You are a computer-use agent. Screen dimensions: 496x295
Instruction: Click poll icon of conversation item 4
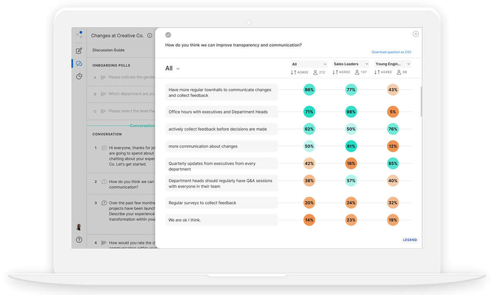click(104, 243)
